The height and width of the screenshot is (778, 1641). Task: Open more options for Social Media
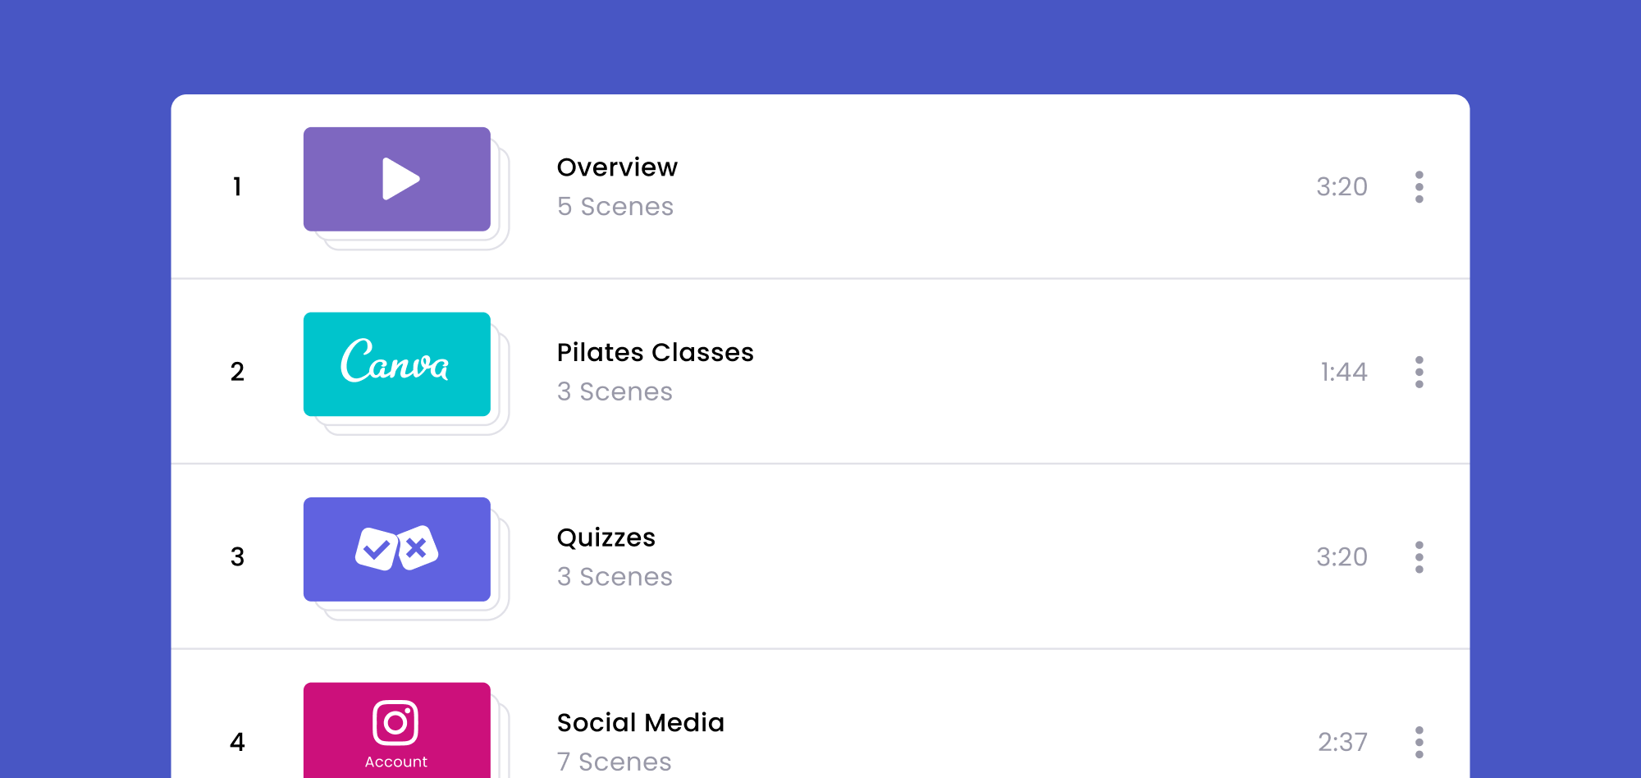(1419, 742)
